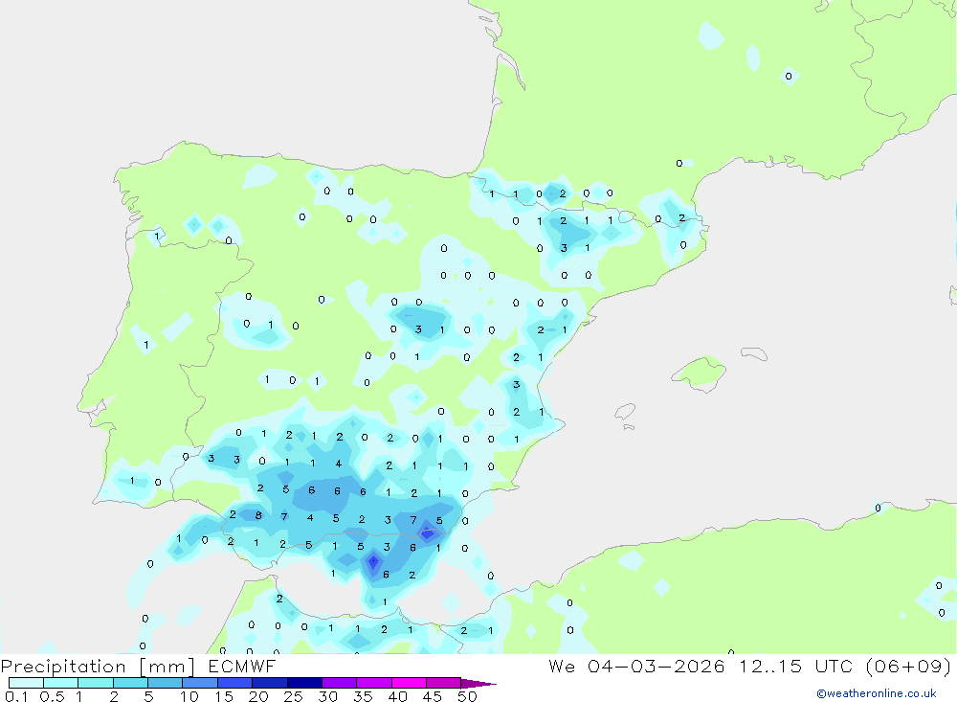The image size is (957, 702).
Task: Click the legend label '50'
Action: click(468, 696)
